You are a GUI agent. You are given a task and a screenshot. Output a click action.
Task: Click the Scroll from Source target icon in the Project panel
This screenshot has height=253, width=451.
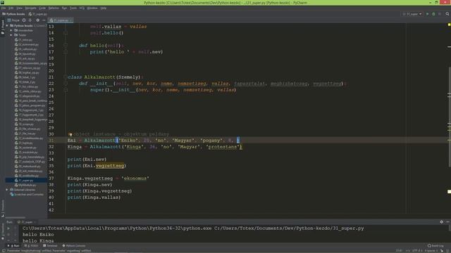click(x=24, y=20)
